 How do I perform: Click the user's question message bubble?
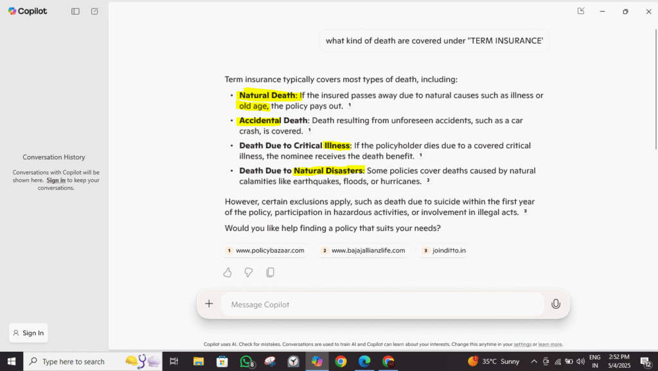[434, 40]
